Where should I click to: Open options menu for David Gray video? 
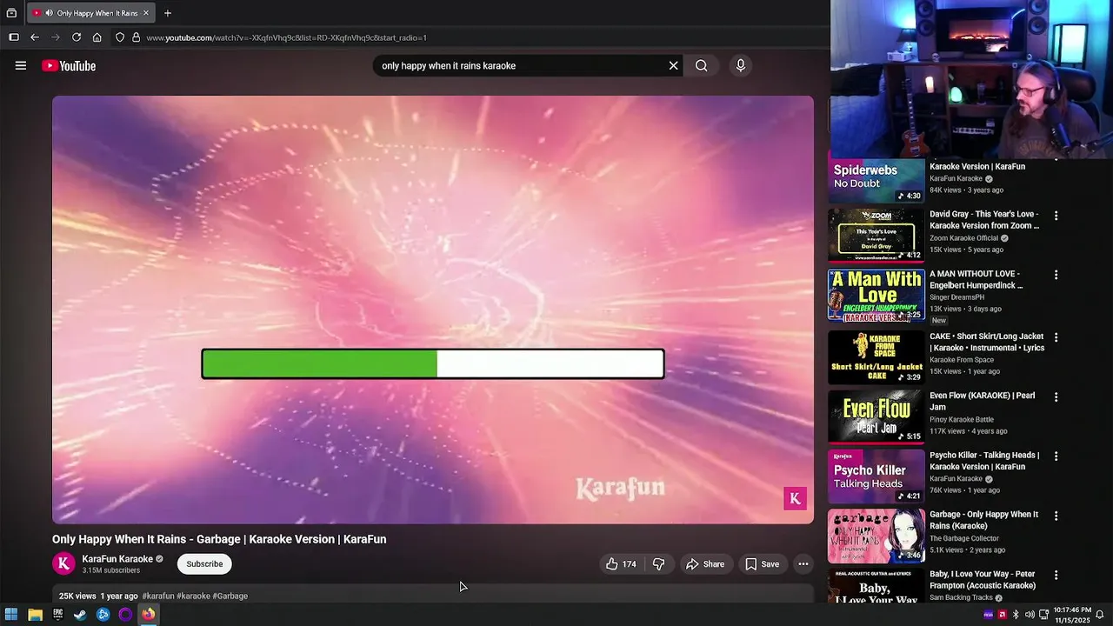click(x=1056, y=216)
